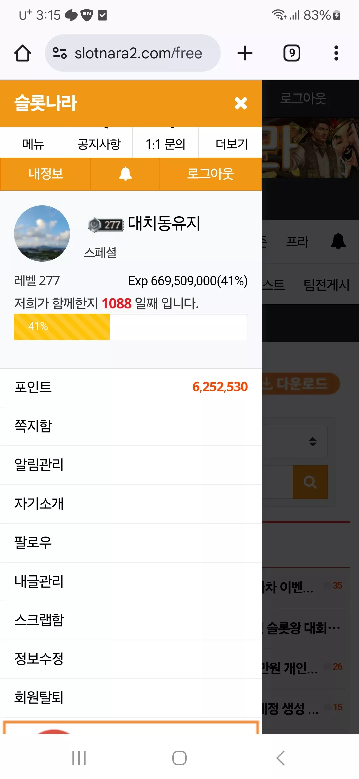Tap the orange 로그아웃 button
The height and width of the screenshot is (779, 359).
tap(211, 174)
